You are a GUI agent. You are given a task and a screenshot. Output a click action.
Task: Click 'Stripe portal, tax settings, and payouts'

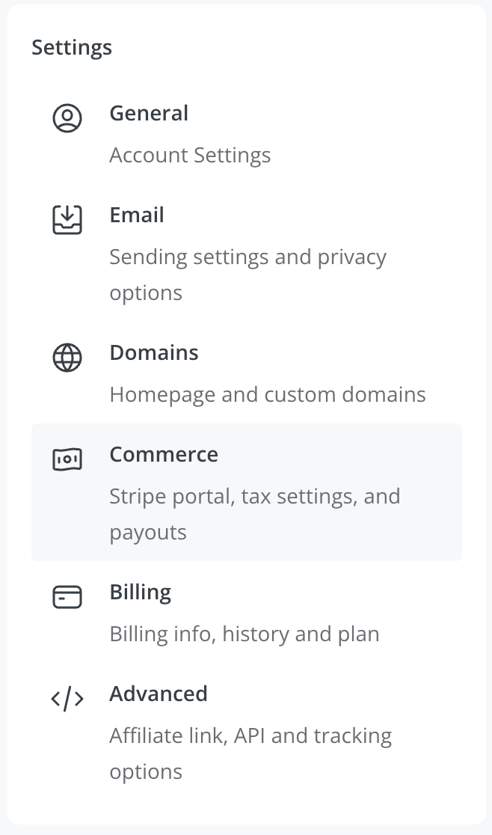click(255, 514)
